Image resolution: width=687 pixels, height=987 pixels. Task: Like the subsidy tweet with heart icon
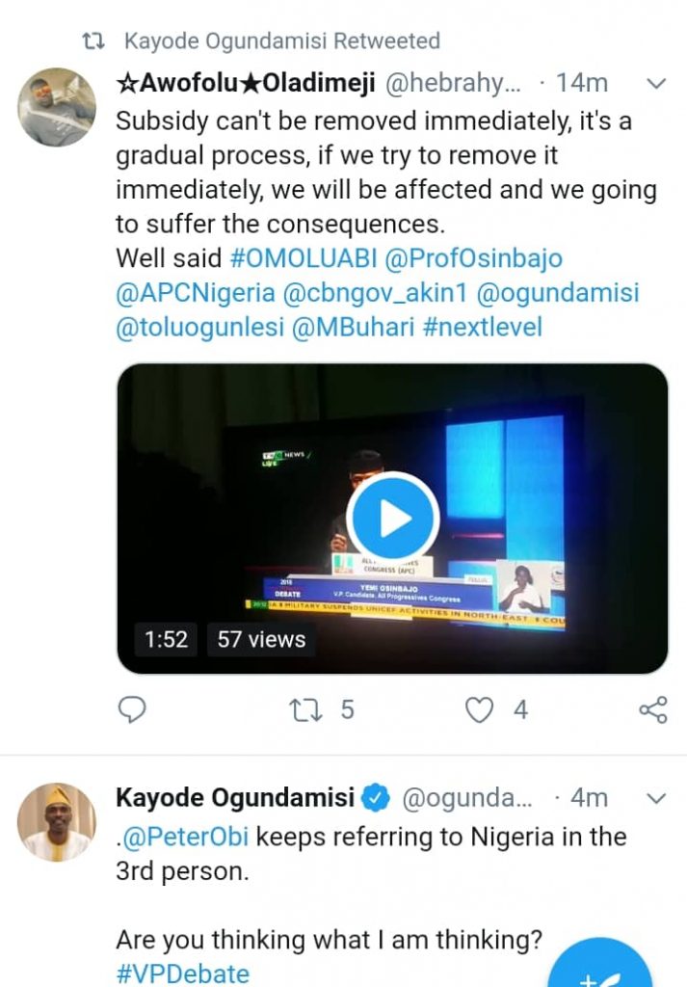click(x=479, y=710)
